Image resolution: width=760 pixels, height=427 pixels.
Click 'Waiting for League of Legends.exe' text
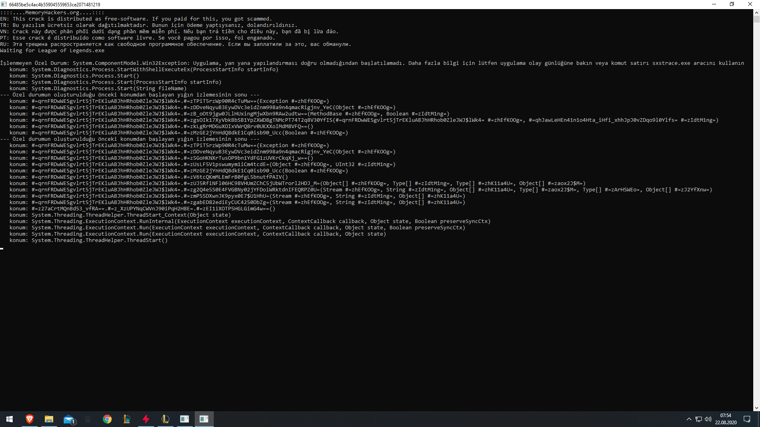click(52, 51)
